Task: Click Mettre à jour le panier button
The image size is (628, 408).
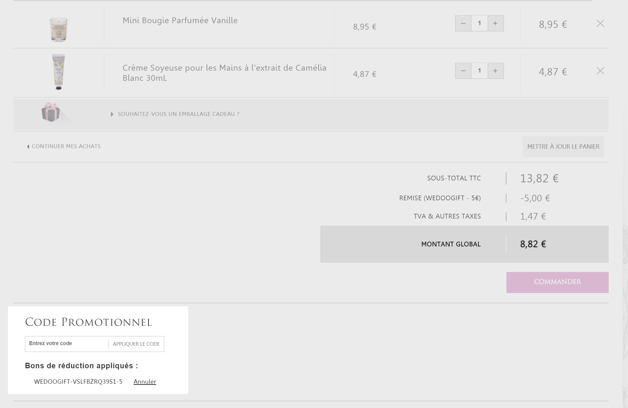Action: [x=563, y=146]
